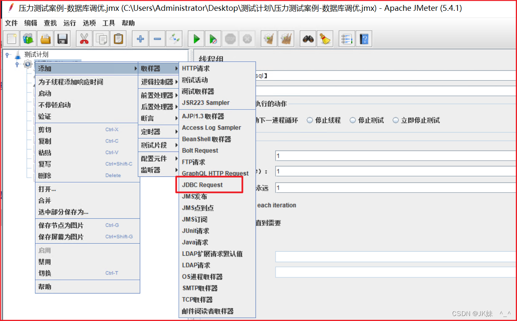Open the 工具 menu
The width and height of the screenshot is (517, 321).
click(109, 23)
